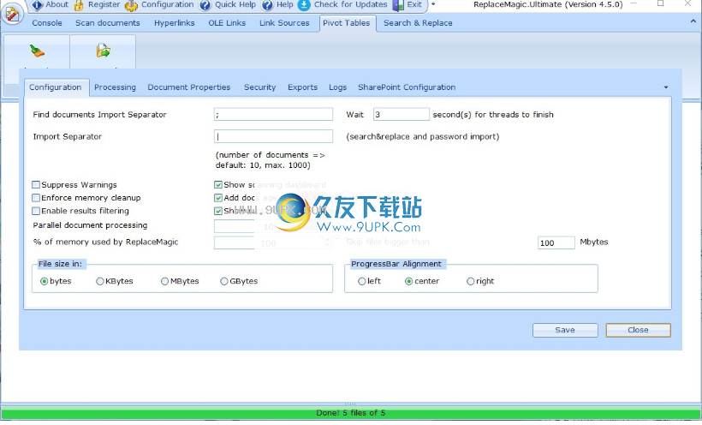The width and height of the screenshot is (702, 425).
Task: Switch to Scan documents tab
Action: (108, 23)
